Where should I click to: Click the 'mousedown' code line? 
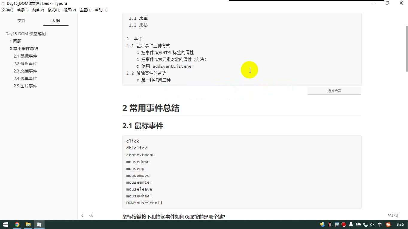138,162
